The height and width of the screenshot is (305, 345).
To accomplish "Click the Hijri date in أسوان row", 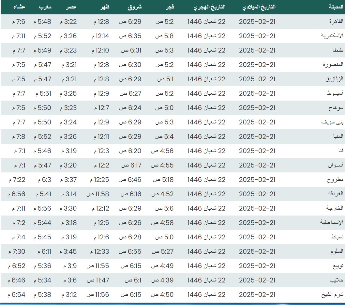I will 206,165.
